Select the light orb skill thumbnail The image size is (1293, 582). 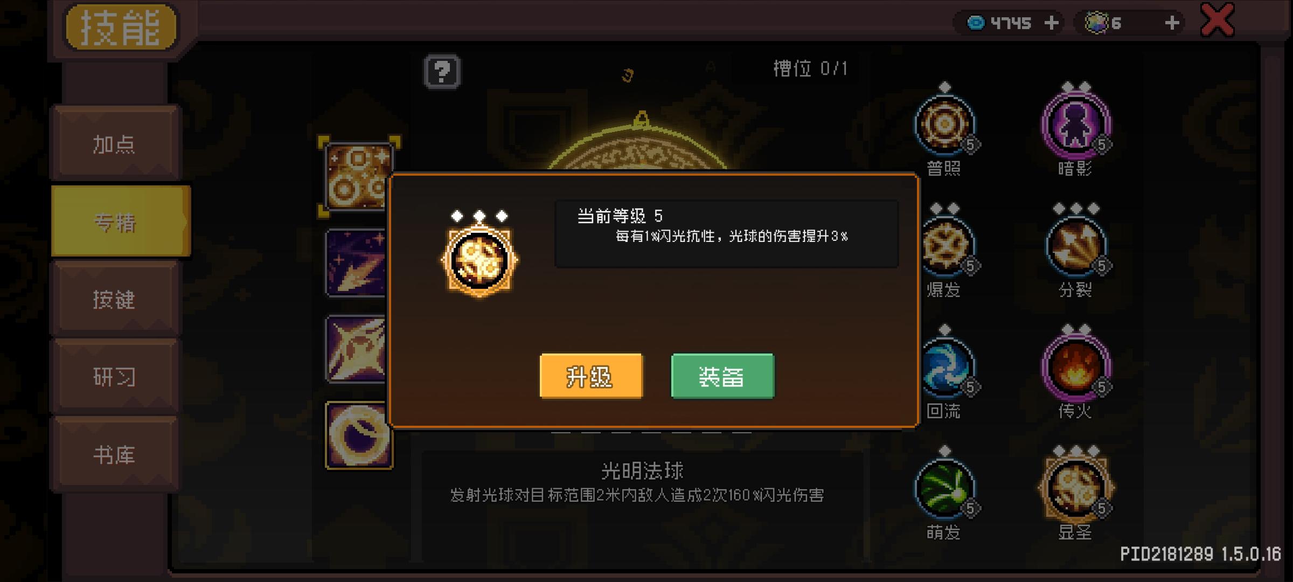[x=358, y=176]
